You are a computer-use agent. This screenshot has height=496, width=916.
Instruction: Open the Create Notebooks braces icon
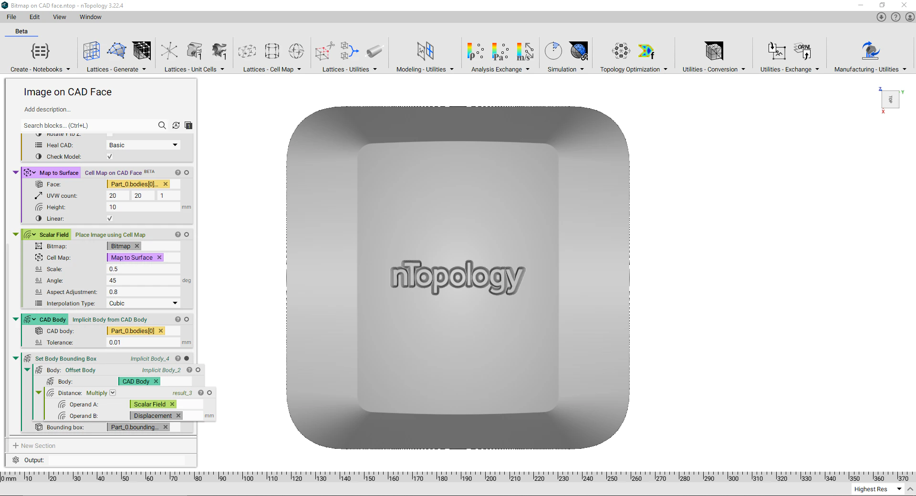click(x=40, y=51)
